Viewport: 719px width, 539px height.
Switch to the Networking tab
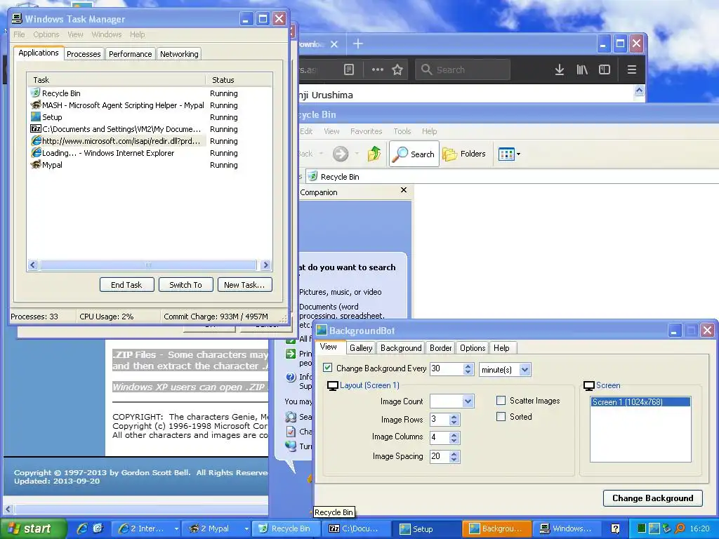pos(179,54)
